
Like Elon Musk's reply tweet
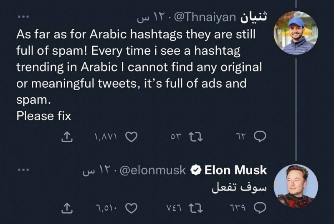point(131,207)
